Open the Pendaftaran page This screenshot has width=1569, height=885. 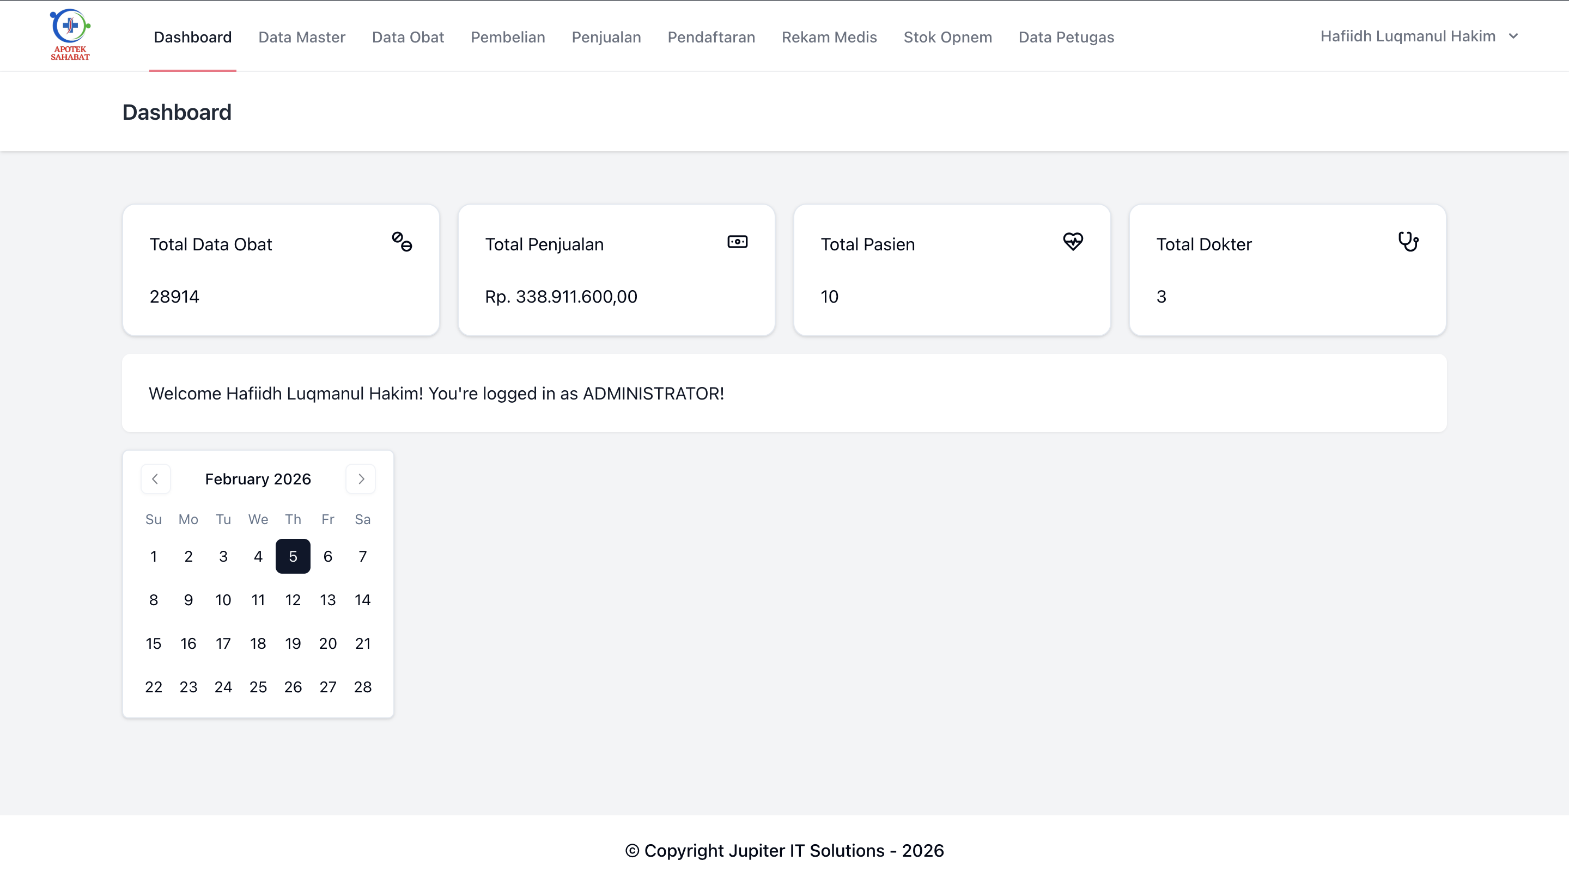point(711,36)
